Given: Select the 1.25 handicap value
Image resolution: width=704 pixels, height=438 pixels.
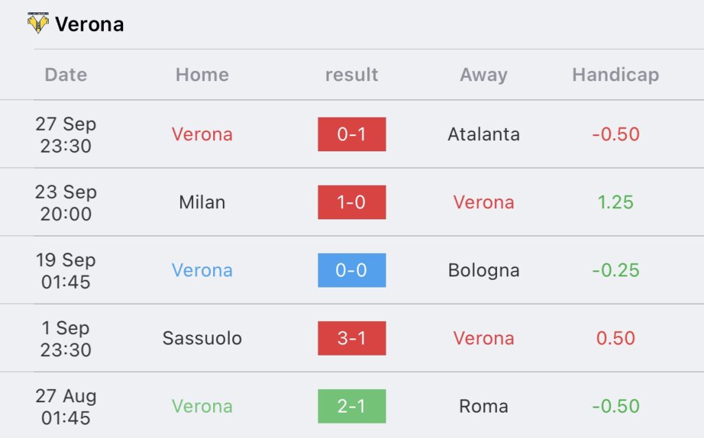Looking at the screenshot, I should 615,202.
